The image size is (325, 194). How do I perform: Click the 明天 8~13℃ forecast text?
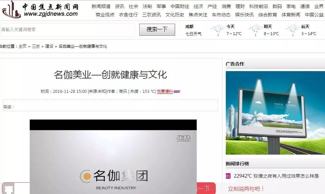[271, 30]
